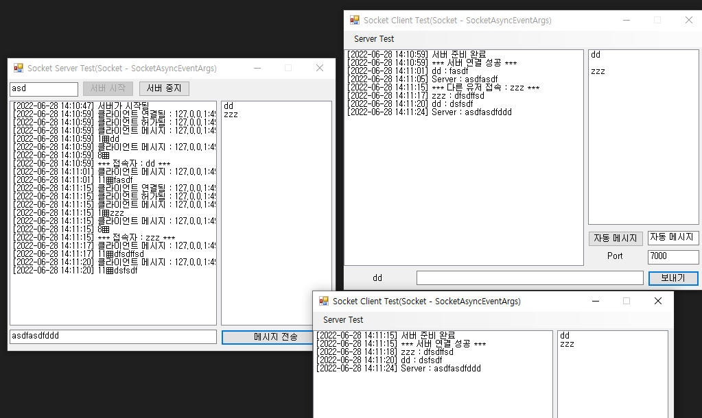Focus the Port input showing 7000

click(673, 256)
